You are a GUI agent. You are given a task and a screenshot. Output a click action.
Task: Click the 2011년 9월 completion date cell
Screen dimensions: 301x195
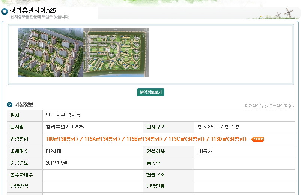click(93, 164)
